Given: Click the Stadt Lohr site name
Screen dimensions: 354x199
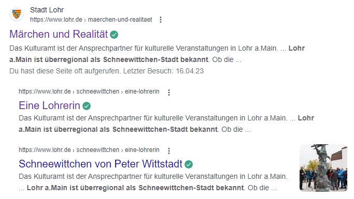Looking at the screenshot, I should pyautogui.click(x=47, y=10).
